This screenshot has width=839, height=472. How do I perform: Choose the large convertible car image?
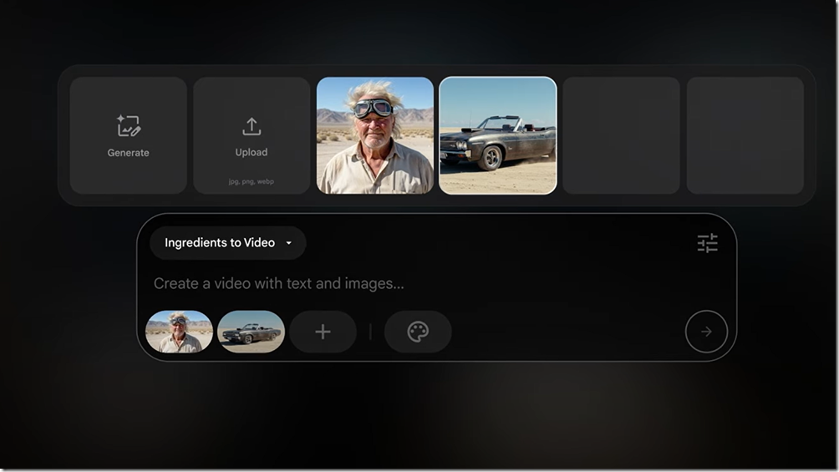(x=497, y=135)
